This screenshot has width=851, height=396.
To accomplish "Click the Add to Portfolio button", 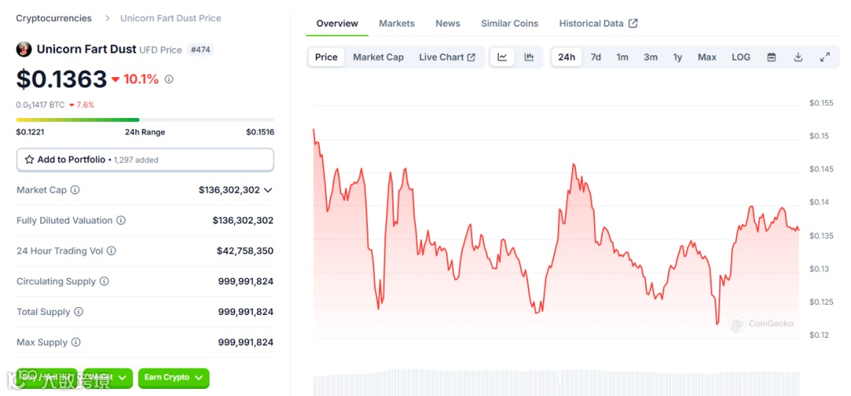I will coord(146,160).
